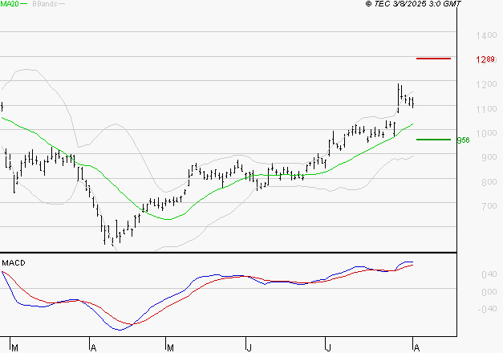
Task: Click the 700 price axis label
Action: 489,206
